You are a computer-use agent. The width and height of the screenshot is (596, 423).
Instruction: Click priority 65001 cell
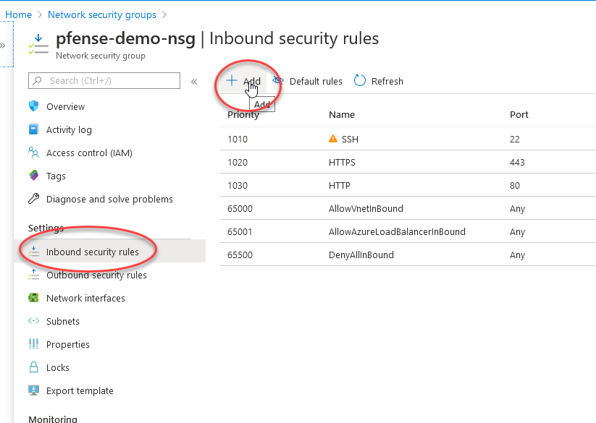pos(240,232)
